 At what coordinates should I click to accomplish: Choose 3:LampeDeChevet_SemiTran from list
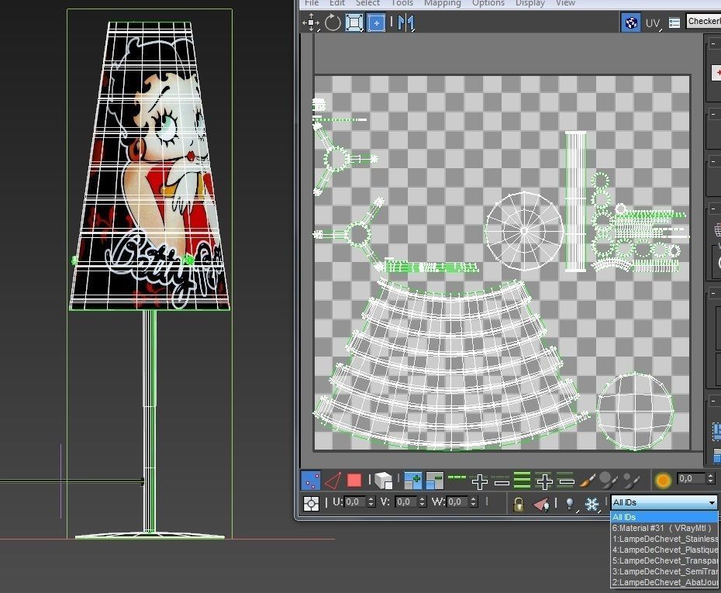pos(664,571)
